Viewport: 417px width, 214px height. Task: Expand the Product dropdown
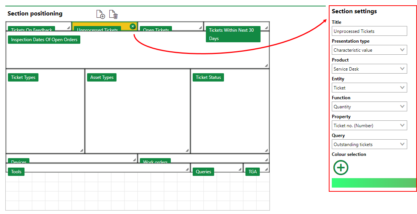369,69
